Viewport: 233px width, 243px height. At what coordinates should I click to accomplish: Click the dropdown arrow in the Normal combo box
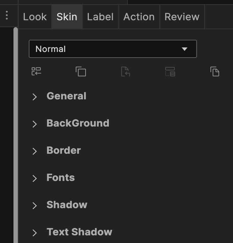185,49
